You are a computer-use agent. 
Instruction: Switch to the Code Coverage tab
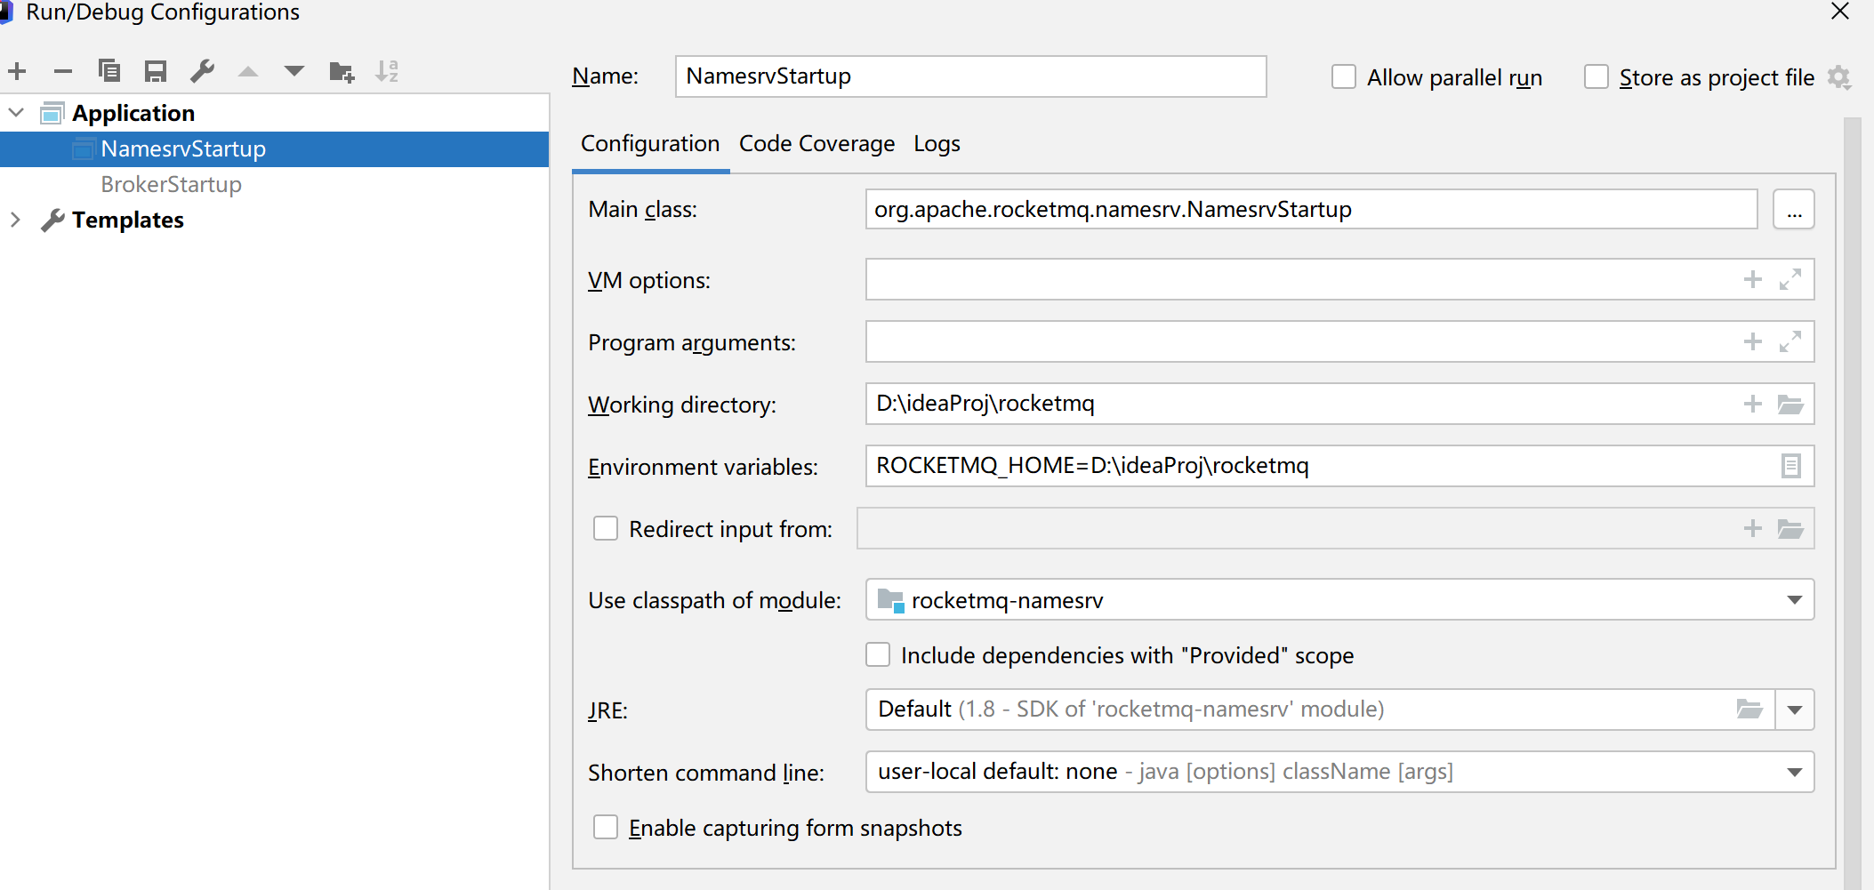coord(816,143)
